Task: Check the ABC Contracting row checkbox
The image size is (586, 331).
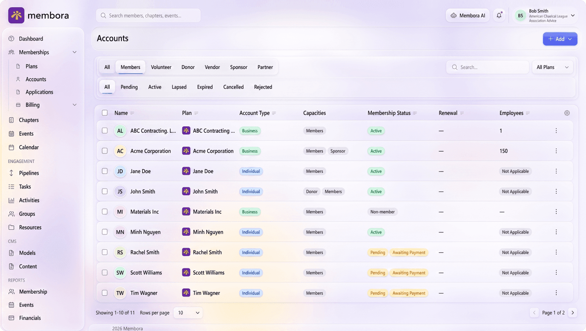Action: (105, 131)
